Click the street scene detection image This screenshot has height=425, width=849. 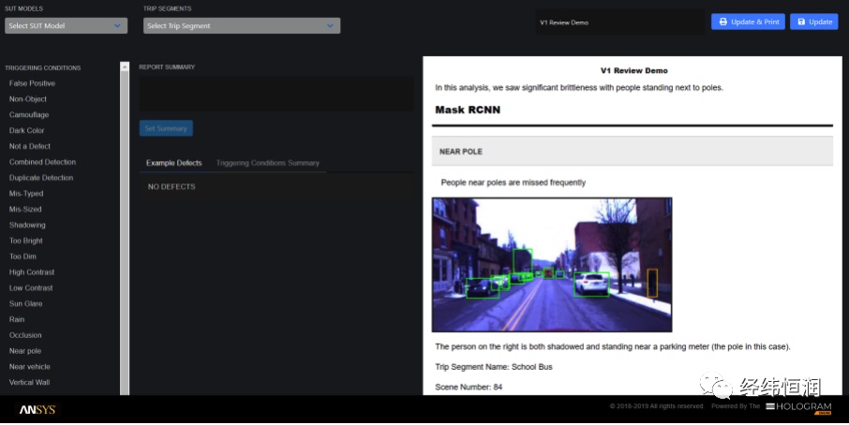tap(552, 264)
